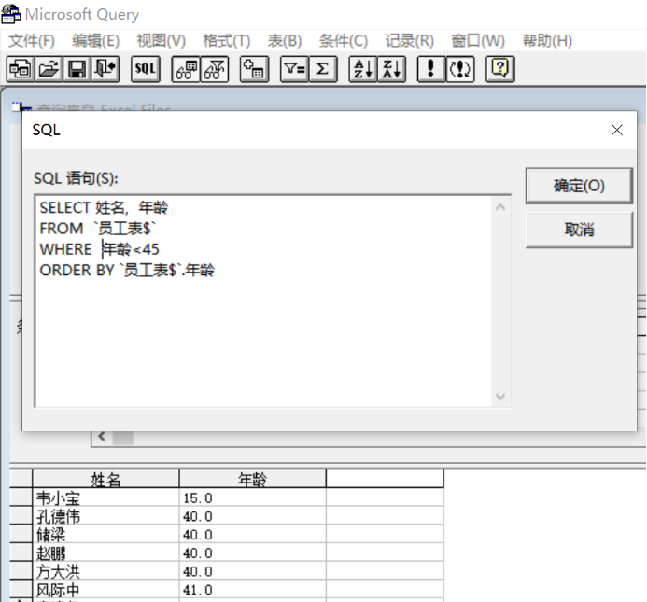Open the 文件(F) menu

[32, 41]
